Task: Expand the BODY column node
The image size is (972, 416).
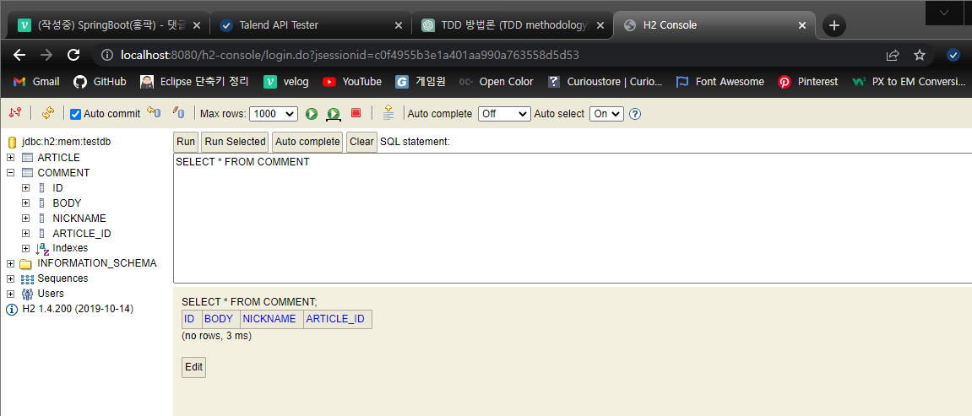Action: [x=25, y=203]
